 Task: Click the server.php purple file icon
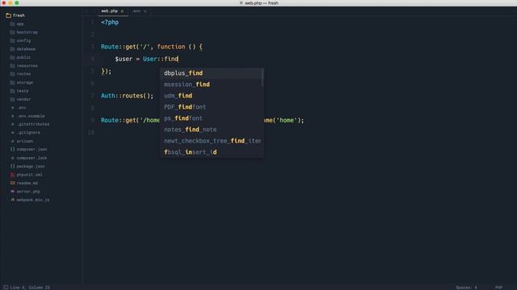[13, 192]
